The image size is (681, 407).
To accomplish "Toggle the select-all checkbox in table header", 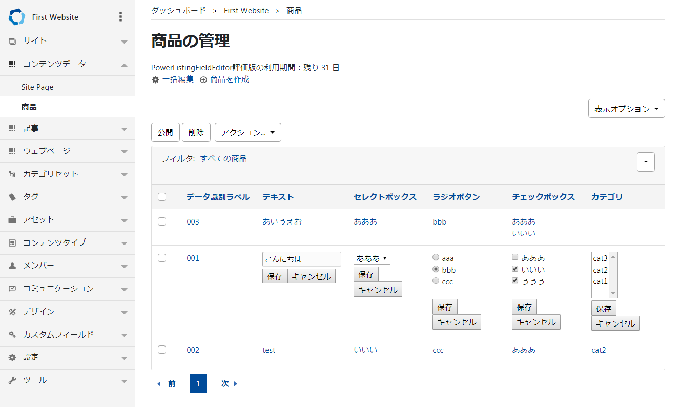I will 162,197.
